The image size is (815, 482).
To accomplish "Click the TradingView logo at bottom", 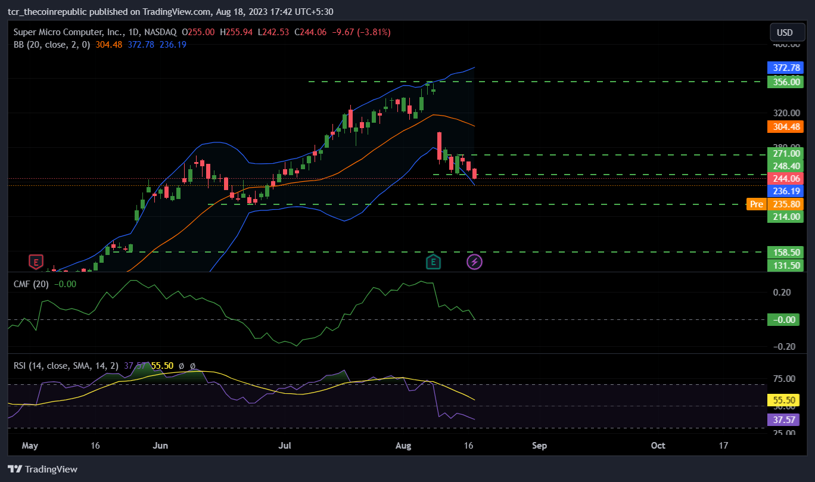I will pyautogui.click(x=42, y=469).
